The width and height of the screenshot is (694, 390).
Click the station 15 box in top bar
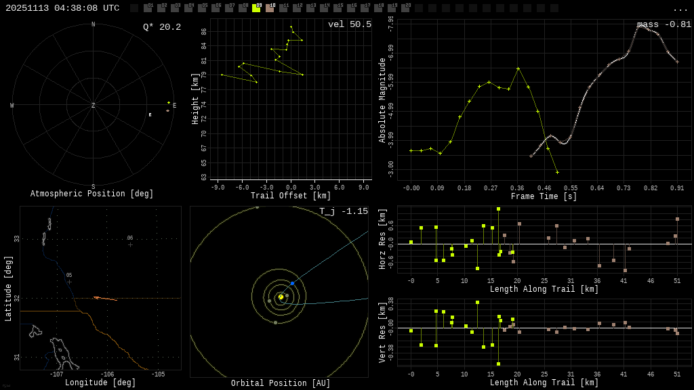tap(338, 8)
